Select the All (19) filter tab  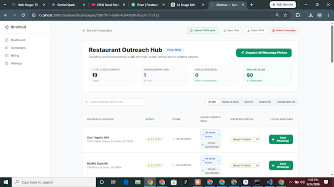pos(212,102)
